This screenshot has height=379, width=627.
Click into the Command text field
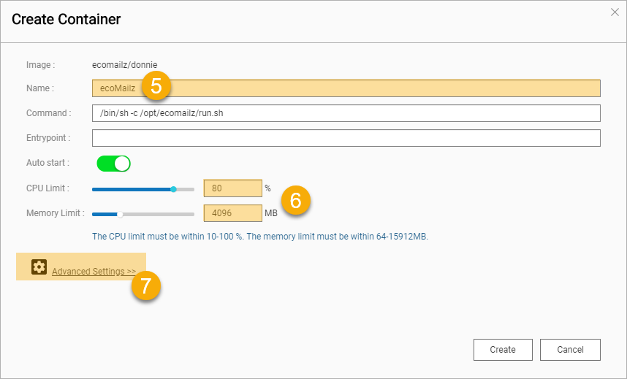(x=346, y=113)
